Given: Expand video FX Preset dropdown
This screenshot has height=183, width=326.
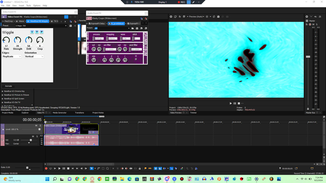Looking at the screenshot, I should (66, 26).
